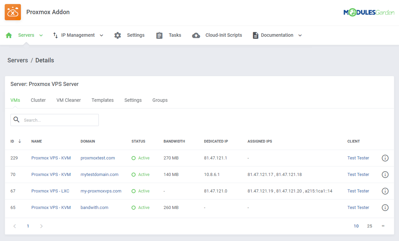The height and width of the screenshot is (241, 399).
Task: Click the Cloud-Init Scripts cloud icon
Action: pyautogui.click(x=196, y=35)
